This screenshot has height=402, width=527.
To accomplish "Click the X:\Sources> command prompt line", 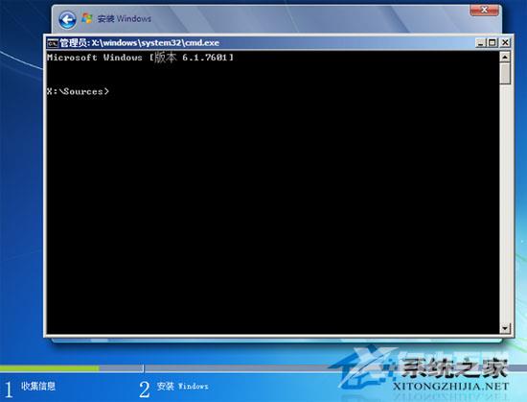I will (78, 91).
